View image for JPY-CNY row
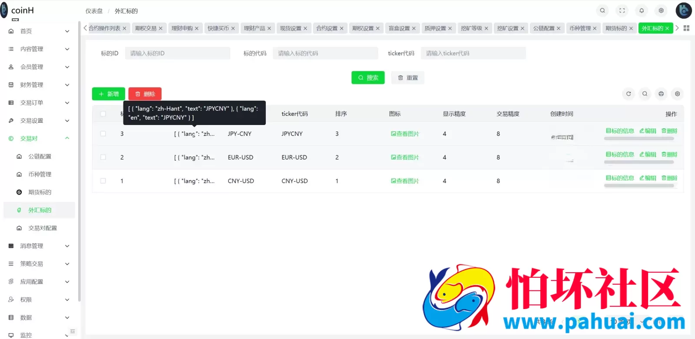This screenshot has height=339, width=695. tap(405, 134)
